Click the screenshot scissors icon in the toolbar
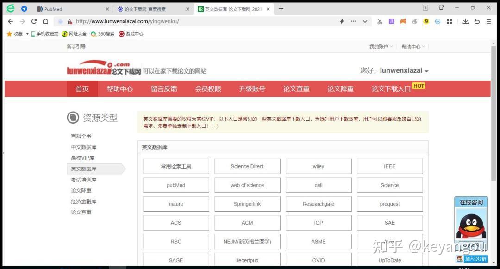 [x=380, y=21]
